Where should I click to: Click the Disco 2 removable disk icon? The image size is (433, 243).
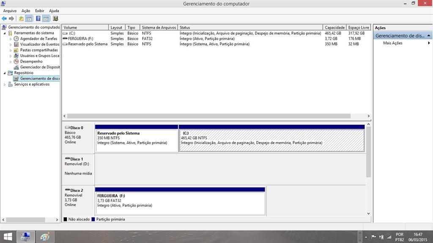click(x=67, y=190)
